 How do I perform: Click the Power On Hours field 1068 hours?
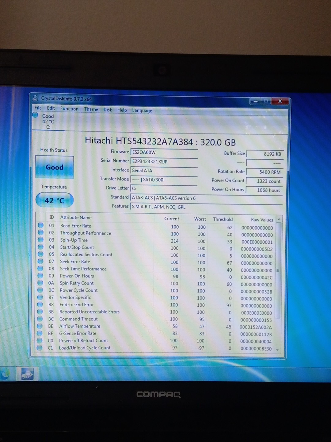click(265, 190)
